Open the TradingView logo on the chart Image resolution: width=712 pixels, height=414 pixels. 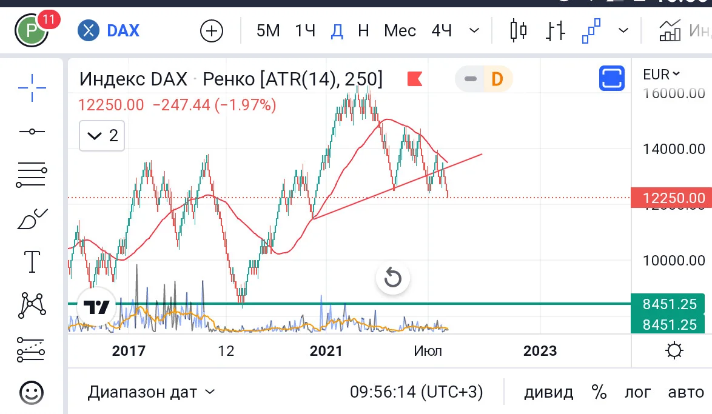pyautogui.click(x=96, y=307)
